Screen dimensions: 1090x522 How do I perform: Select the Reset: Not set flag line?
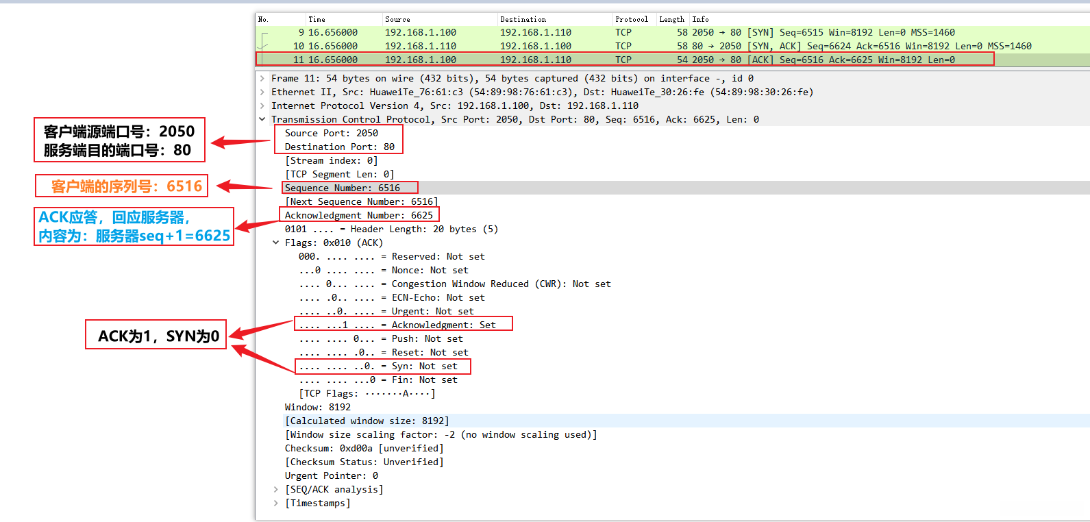pos(384,353)
